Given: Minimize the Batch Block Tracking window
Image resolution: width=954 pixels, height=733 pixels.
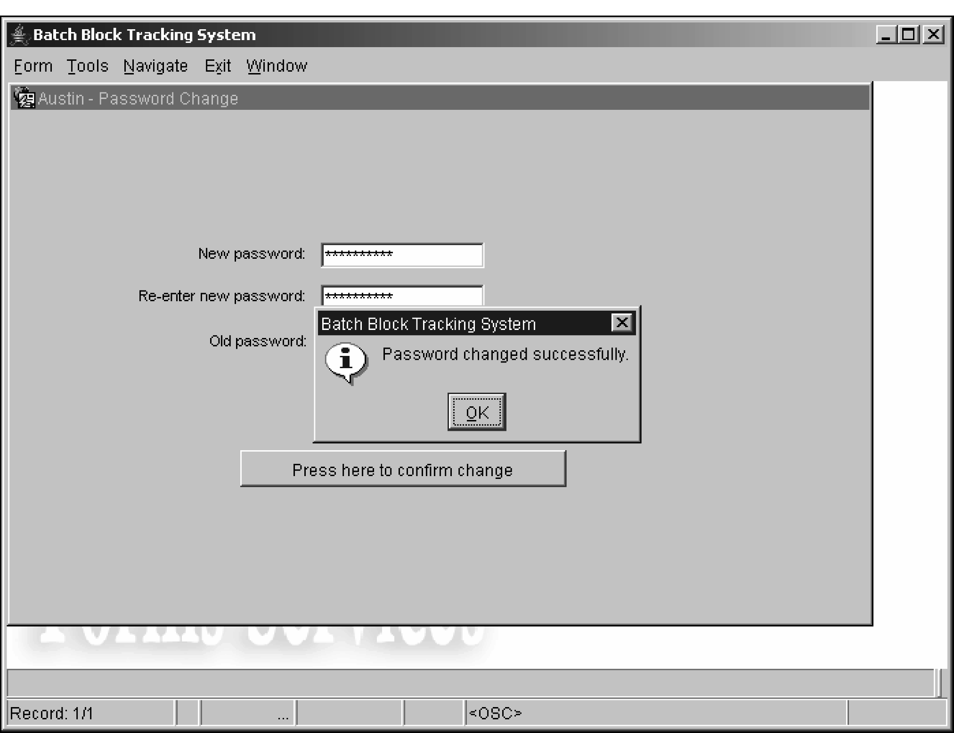Looking at the screenshot, I should pyautogui.click(x=886, y=35).
